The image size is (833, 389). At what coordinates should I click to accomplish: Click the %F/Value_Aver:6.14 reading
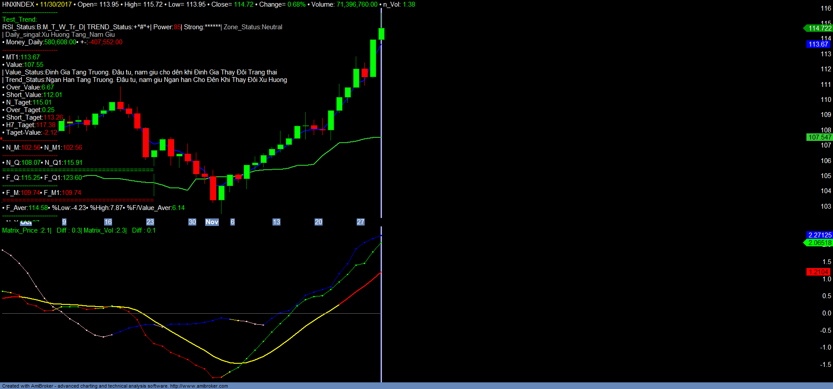click(x=156, y=208)
